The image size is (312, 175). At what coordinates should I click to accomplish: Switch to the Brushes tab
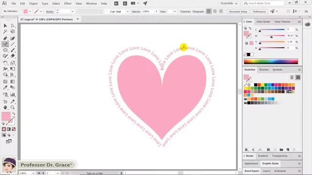coord(264,70)
